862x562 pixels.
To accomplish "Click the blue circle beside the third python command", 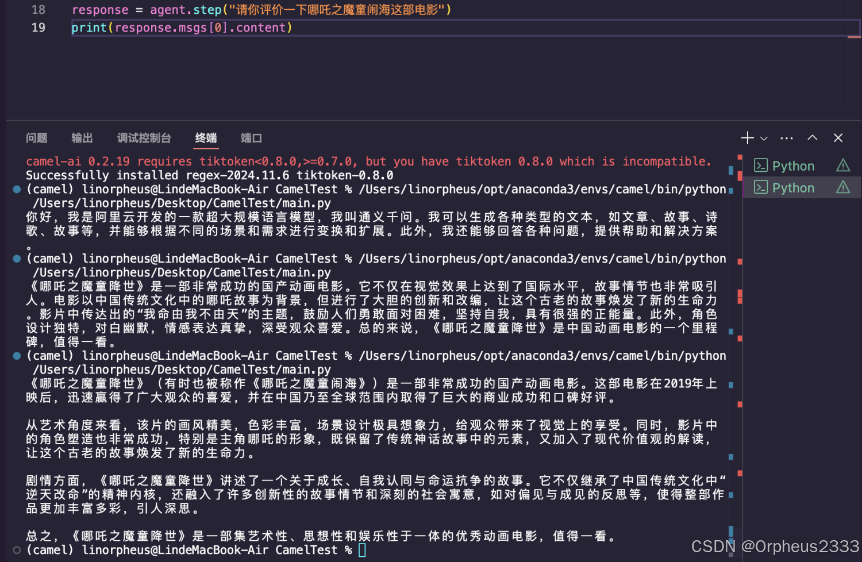I will click(16, 355).
